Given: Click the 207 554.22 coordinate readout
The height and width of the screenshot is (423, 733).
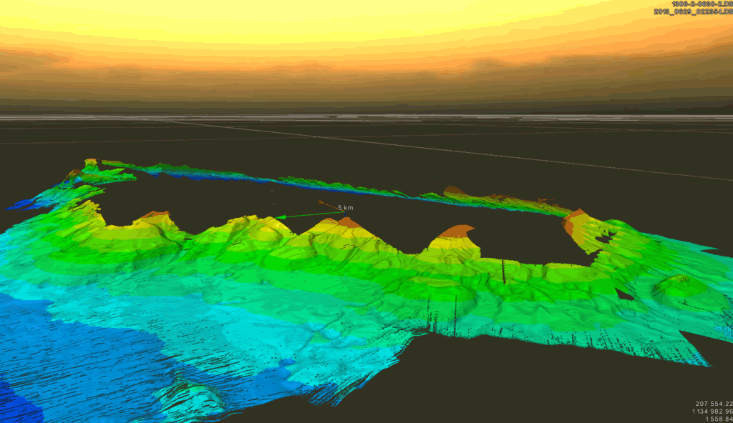Looking at the screenshot, I should tap(713, 404).
